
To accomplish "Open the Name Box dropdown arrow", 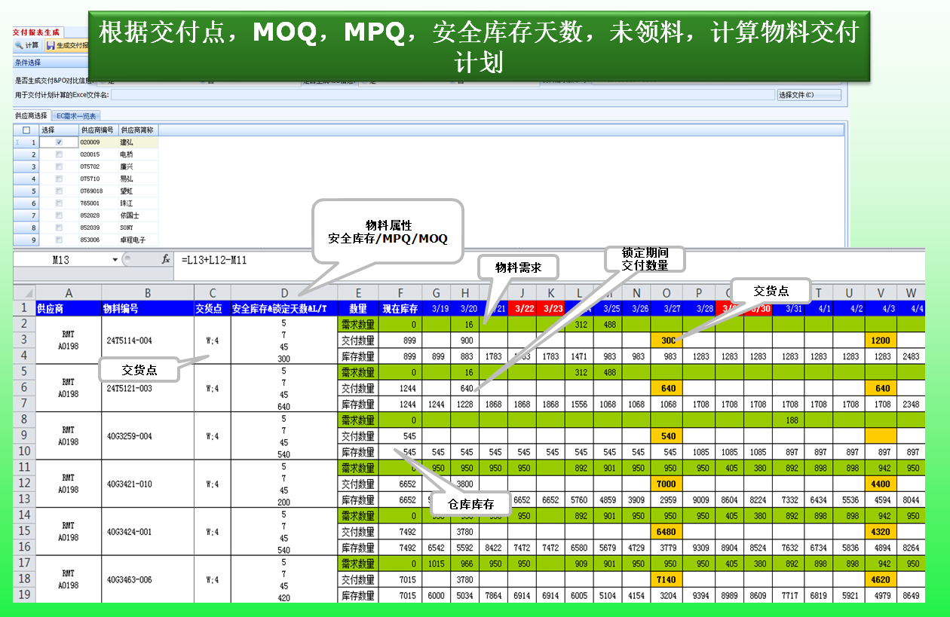I will click(x=115, y=260).
